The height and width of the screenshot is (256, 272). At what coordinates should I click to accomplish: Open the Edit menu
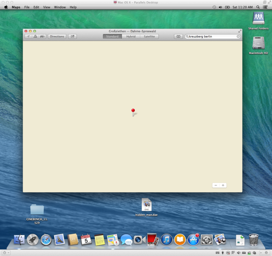pyautogui.click(x=36, y=7)
